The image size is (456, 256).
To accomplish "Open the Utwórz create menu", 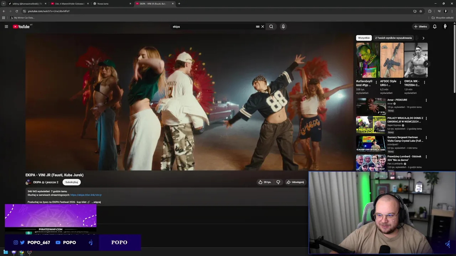I will coord(420,27).
